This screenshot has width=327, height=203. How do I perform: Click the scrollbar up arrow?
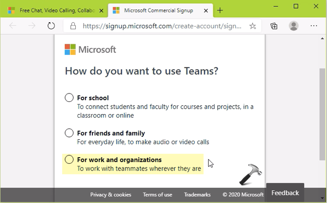tap(322, 38)
